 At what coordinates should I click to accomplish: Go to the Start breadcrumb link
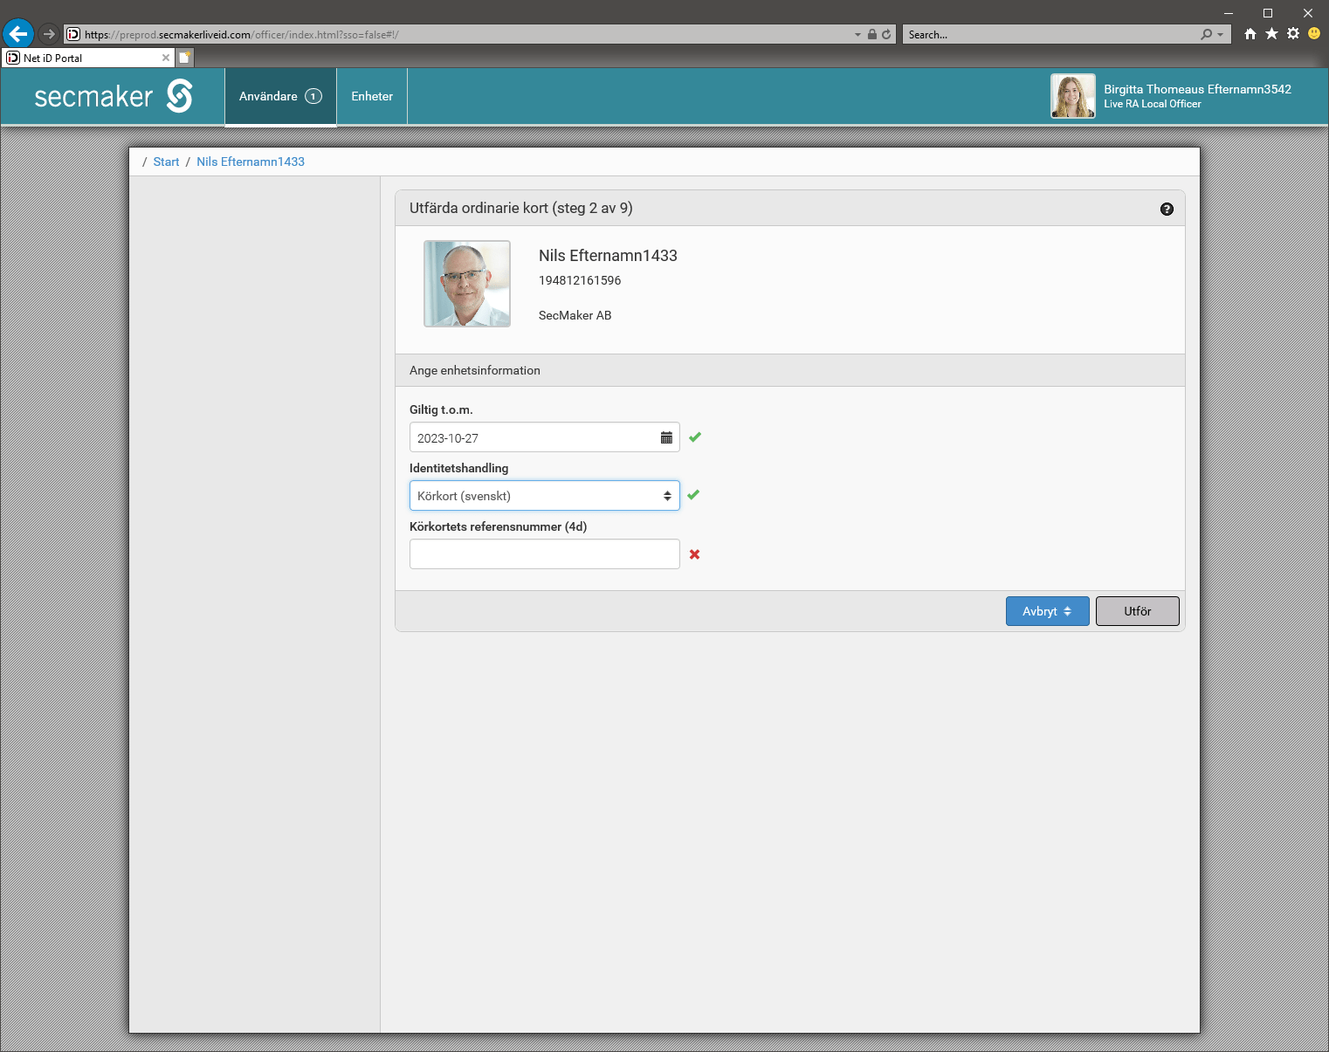click(166, 162)
